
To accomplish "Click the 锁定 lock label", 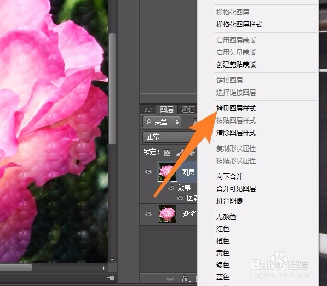I will [x=151, y=152].
